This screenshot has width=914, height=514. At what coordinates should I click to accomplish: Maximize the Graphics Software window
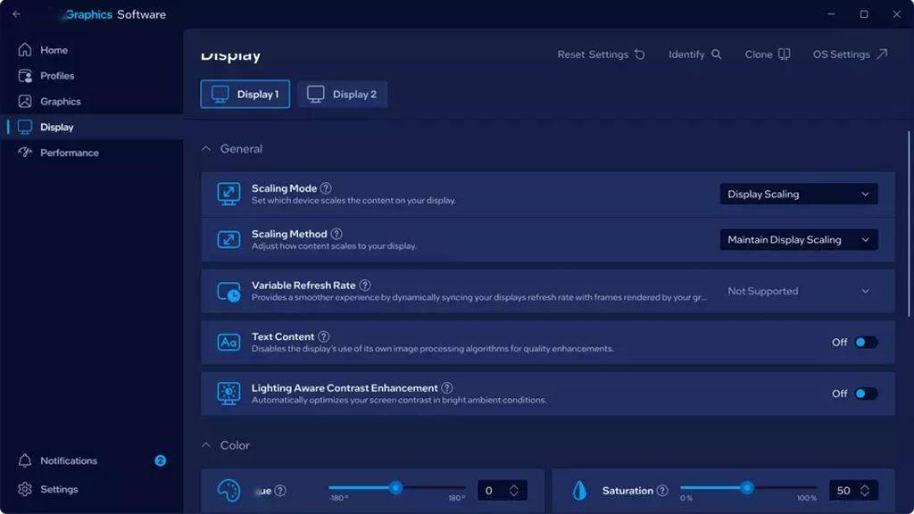pos(864,14)
